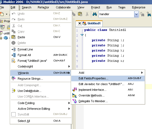Viewport: 152px width, 129px height.
Task: Open the search history dropdown arrow
Action: point(136,14)
